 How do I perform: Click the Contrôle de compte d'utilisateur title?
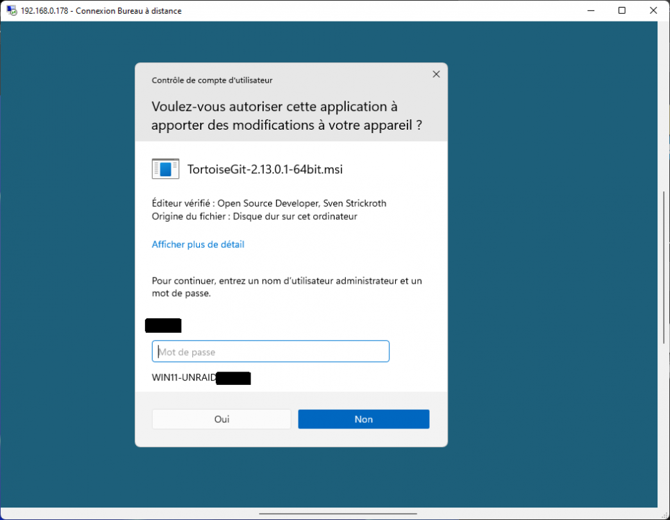(212, 80)
